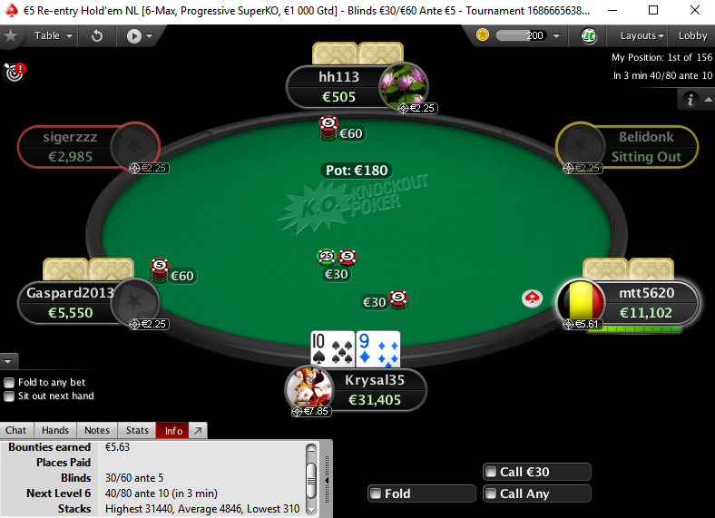Viewport: 715px width, 518px height.
Task: Click the gold star coin icon
Action: [483, 34]
